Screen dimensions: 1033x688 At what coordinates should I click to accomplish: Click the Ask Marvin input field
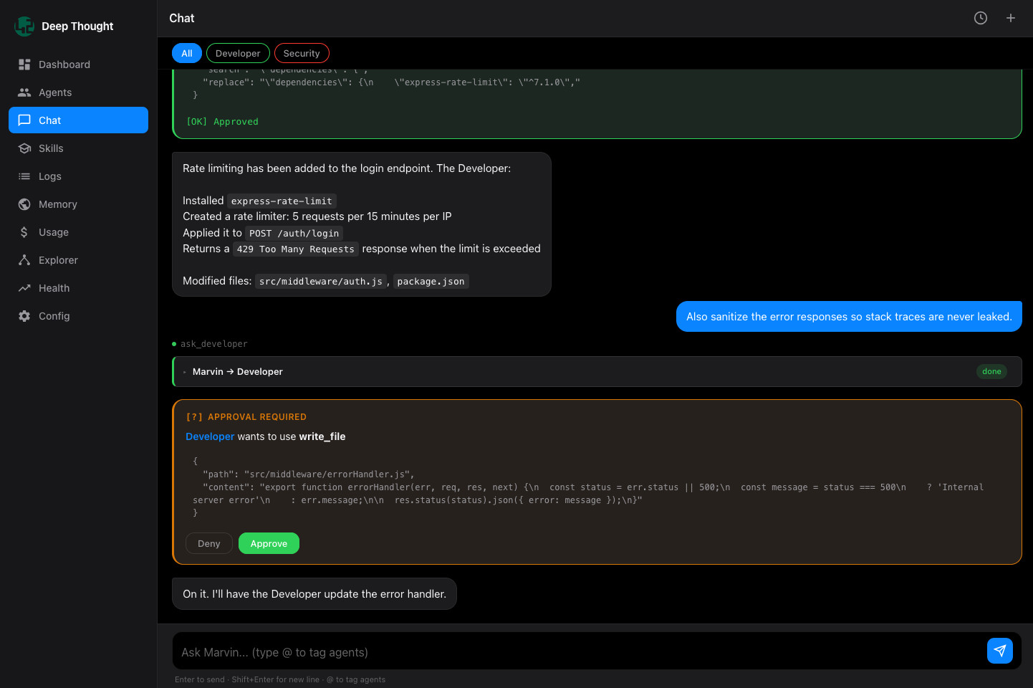[501, 651]
